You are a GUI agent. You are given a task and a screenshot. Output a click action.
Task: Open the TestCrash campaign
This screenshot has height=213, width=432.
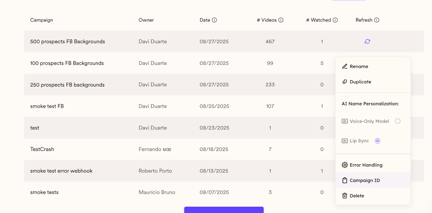click(x=42, y=149)
